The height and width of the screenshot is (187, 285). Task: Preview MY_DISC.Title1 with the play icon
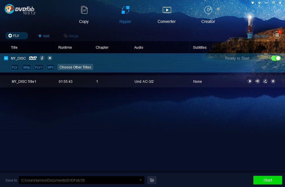pyautogui.click(x=250, y=81)
